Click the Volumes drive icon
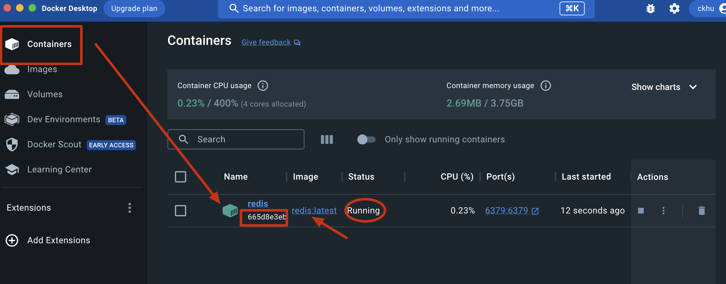 click(x=12, y=94)
